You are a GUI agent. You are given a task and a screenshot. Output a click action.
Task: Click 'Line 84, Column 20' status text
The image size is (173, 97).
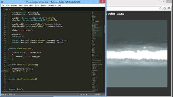tap(8, 94)
